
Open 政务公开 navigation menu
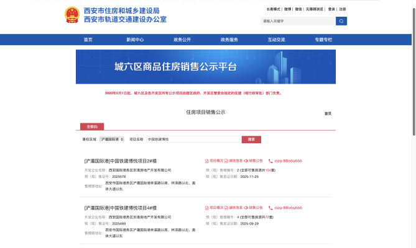pos(182,40)
